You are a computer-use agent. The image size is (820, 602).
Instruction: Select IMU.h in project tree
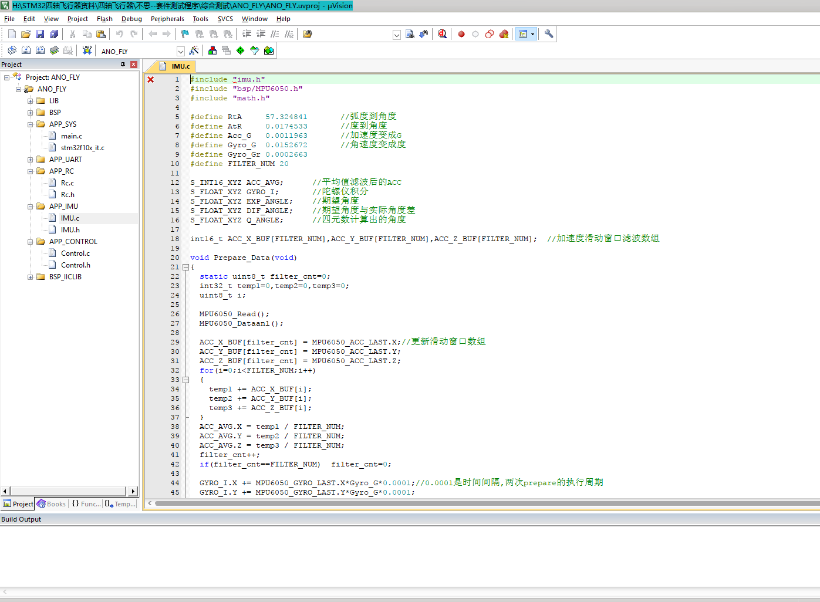[70, 230]
